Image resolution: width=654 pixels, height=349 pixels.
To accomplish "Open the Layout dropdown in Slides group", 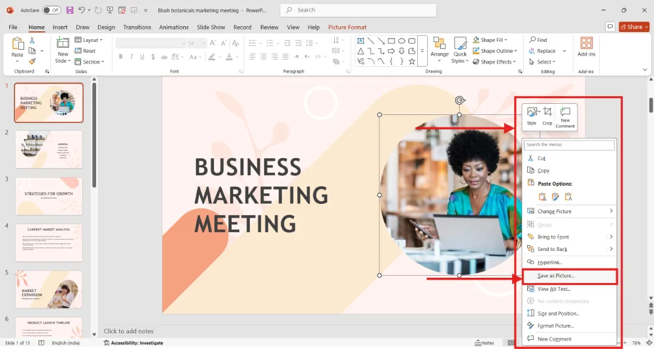I will tap(91, 40).
